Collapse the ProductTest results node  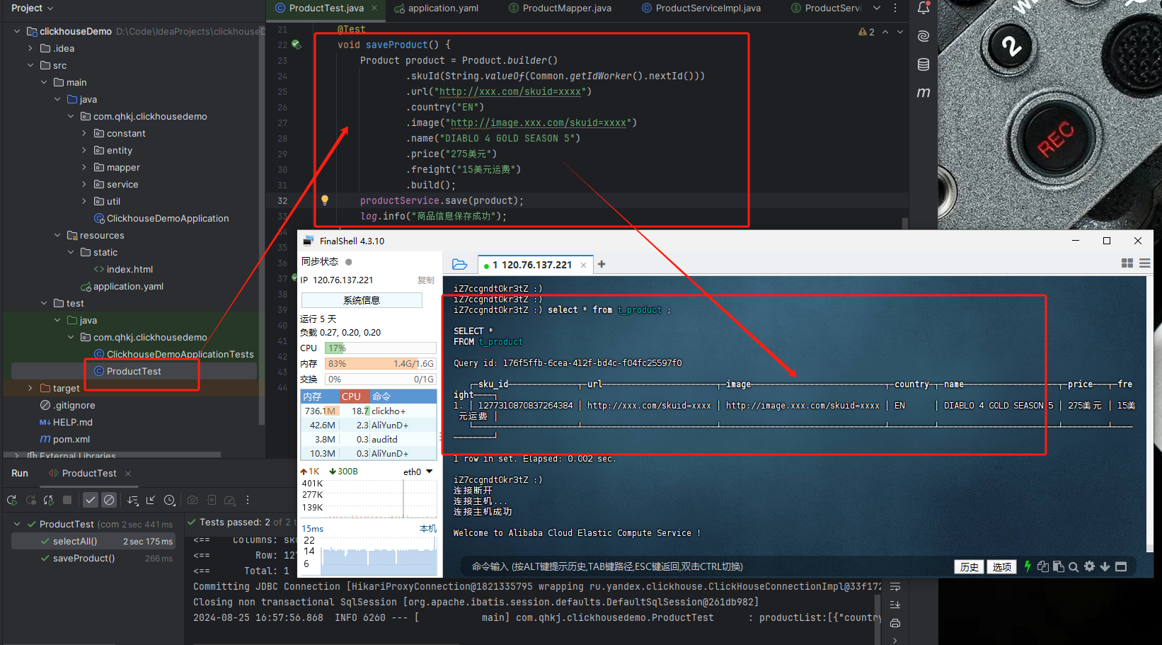pyautogui.click(x=17, y=524)
